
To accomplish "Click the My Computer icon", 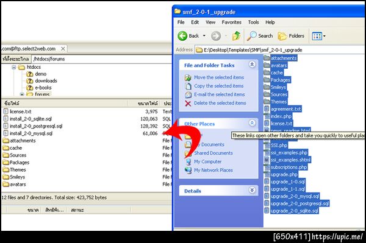I will point(188,161).
